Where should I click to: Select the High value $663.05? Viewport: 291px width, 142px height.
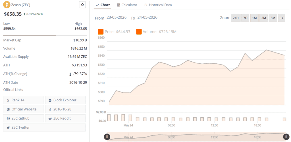tap(81, 29)
